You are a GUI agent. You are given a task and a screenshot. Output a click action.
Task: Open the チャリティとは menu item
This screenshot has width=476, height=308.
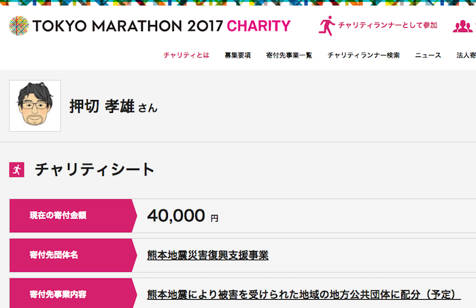coord(186,55)
